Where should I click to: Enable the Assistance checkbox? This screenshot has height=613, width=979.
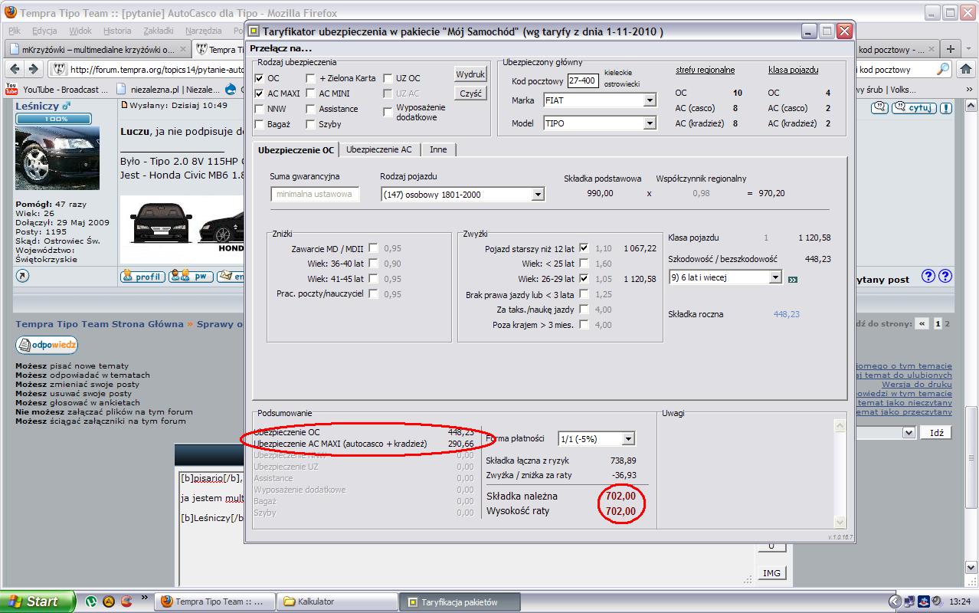point(310,109)
